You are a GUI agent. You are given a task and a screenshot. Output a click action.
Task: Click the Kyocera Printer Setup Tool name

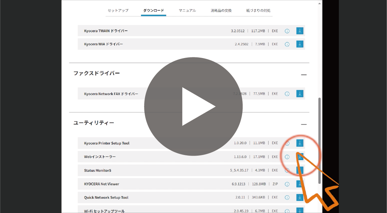click(x=107, y=143)
